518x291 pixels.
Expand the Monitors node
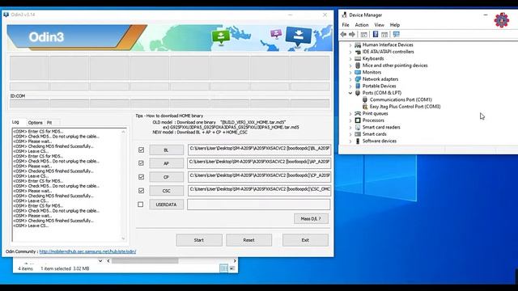(350, 72)
